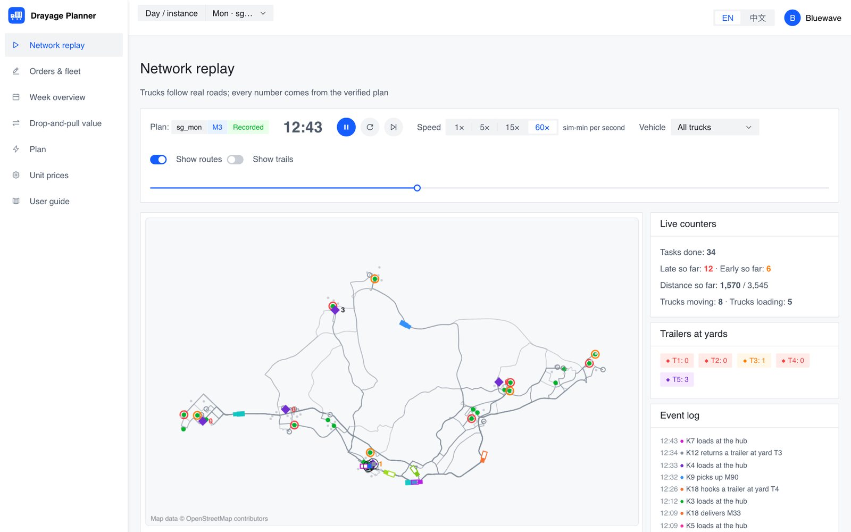
Task: Click the Week overview calendar icon
Action: pyautogui.click(x=16, y=97)
